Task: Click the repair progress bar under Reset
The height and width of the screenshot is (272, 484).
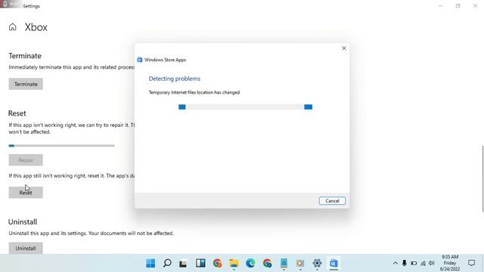Action: coord(62,146)
